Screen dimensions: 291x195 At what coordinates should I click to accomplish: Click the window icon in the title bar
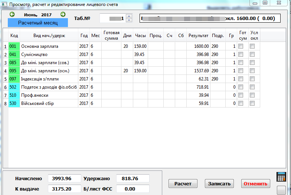4,4
